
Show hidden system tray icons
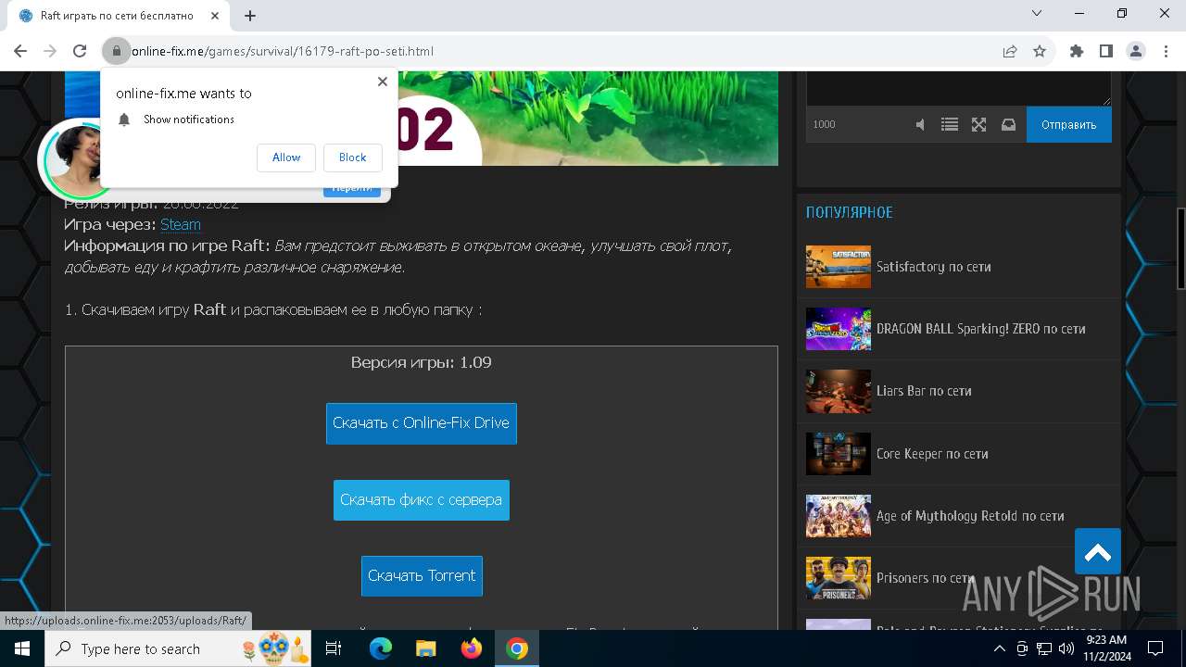pos(1000,649)
